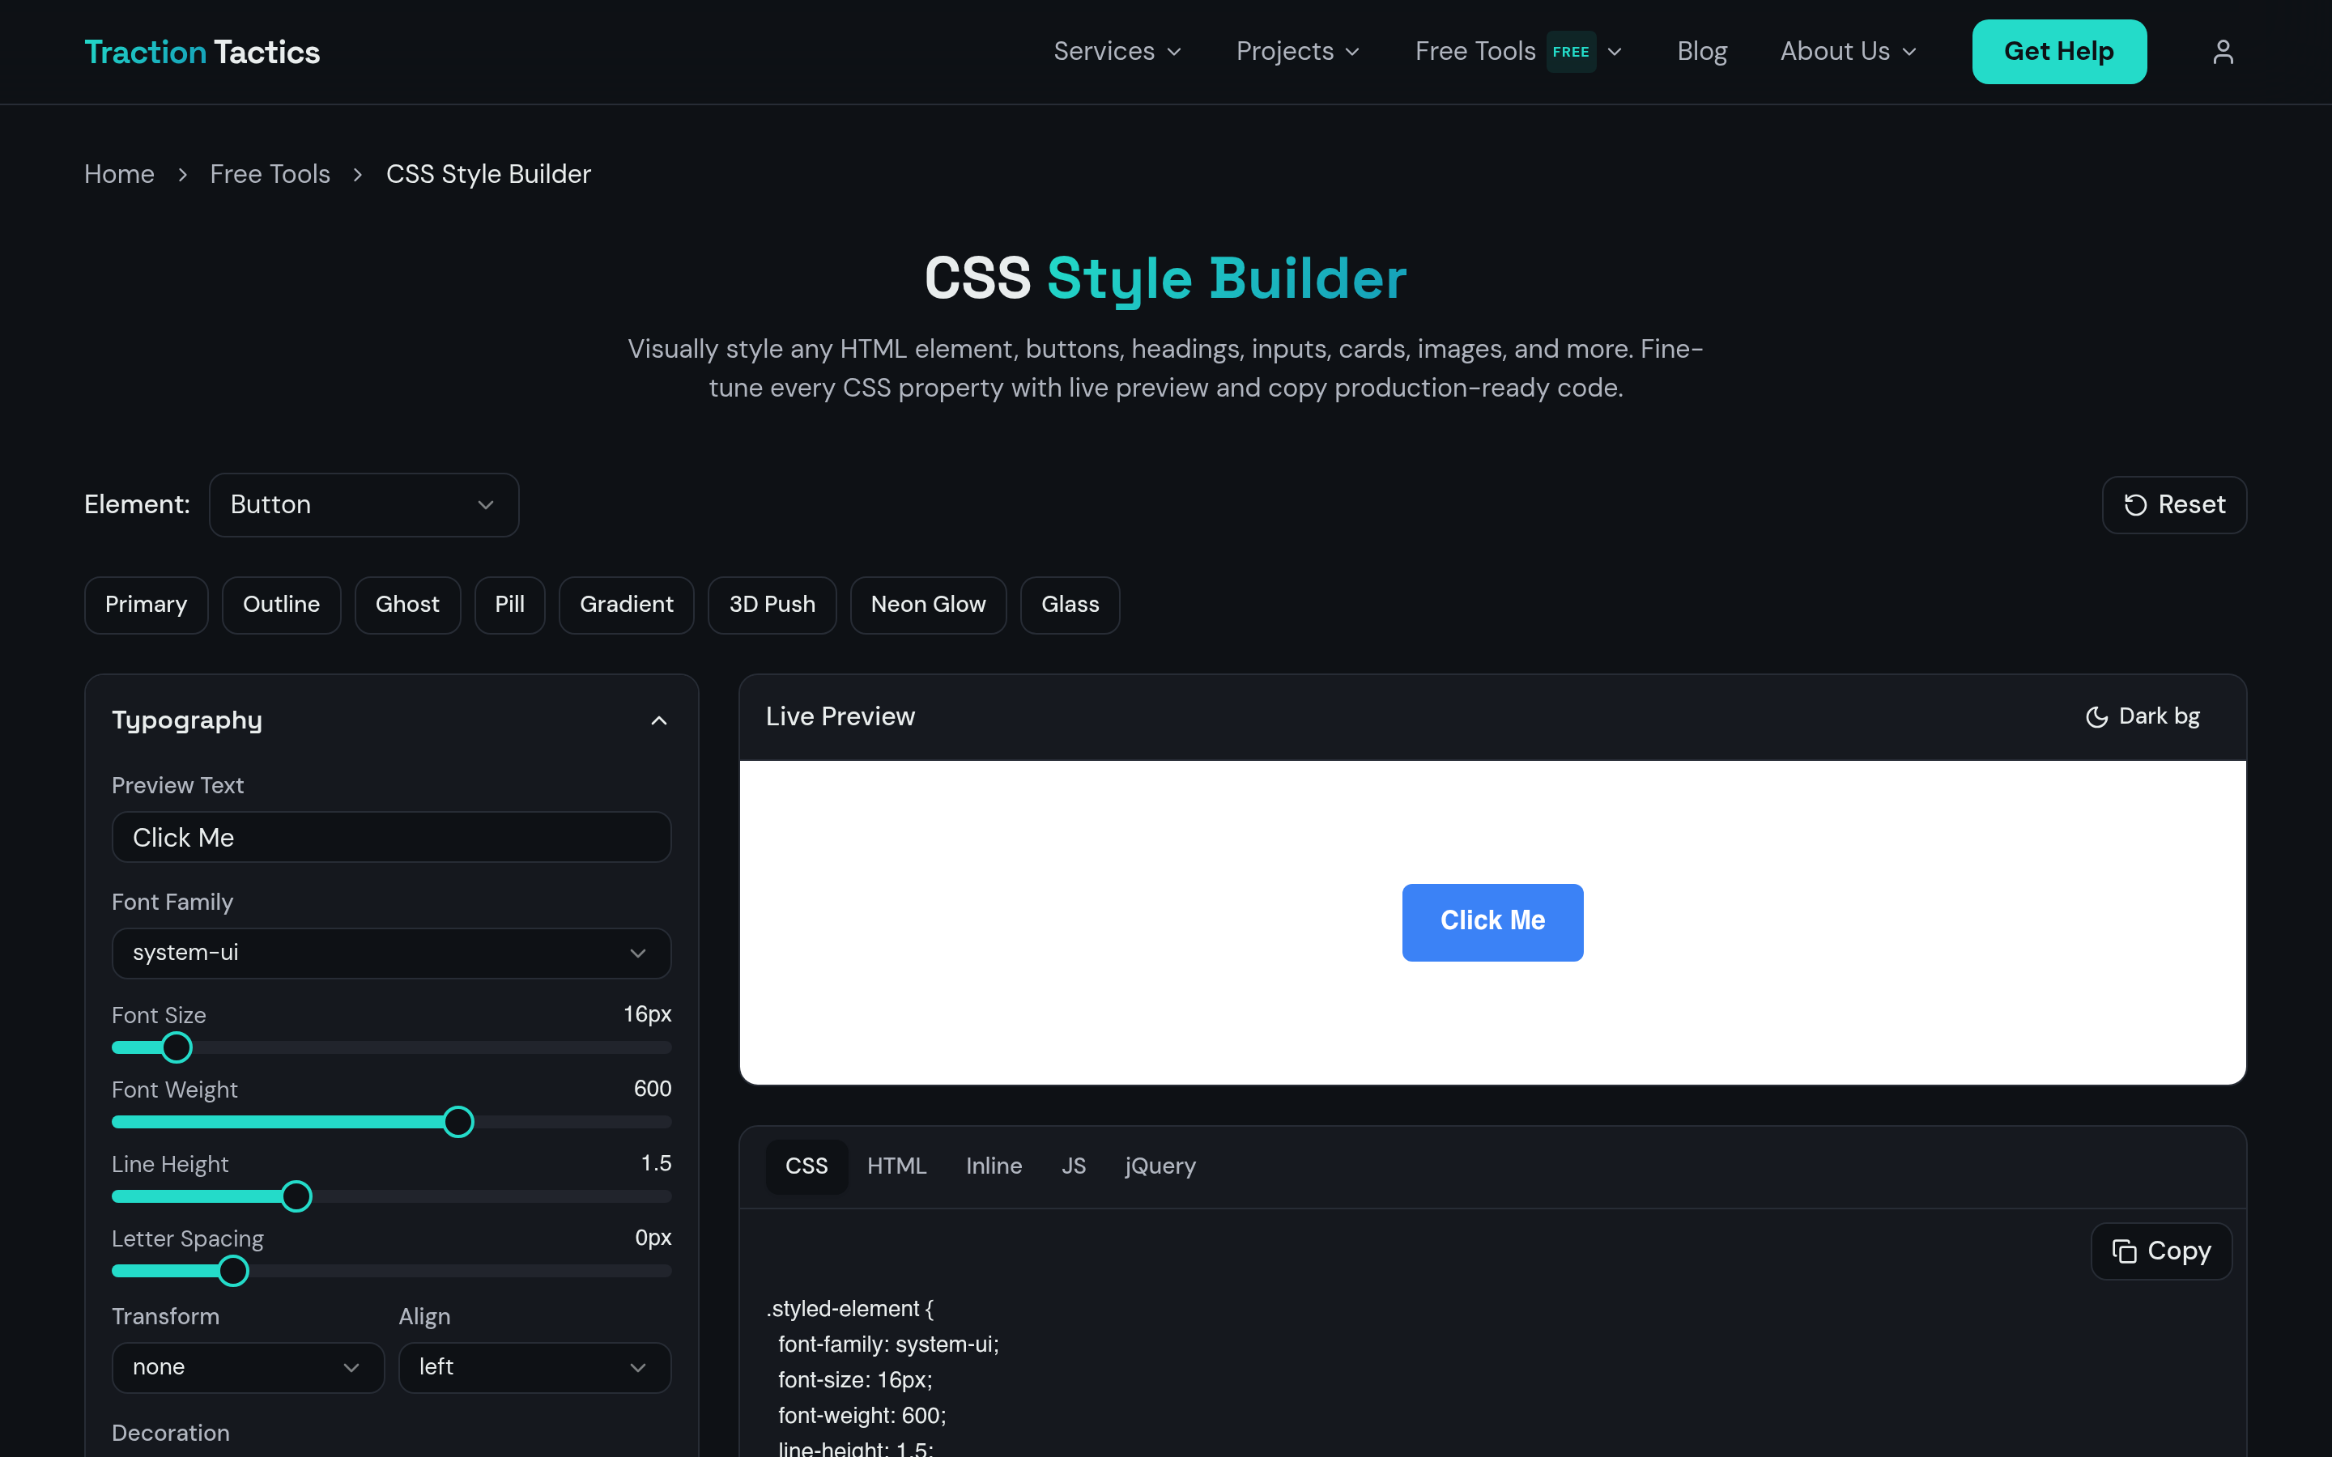This screenshot has width=2332, height=1457.
Task: Open the Align dropdown
Action: coord(534,1367)
